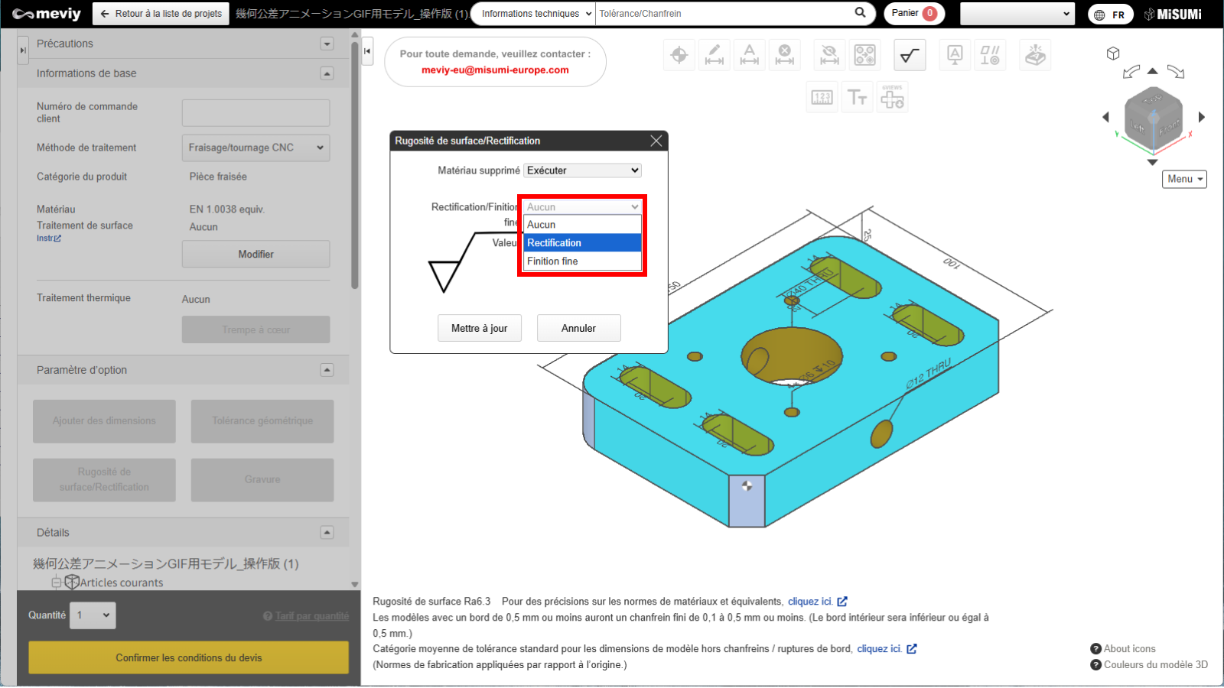This screenshot has width=1224, height=688.
Task: Click the Mettre à jour button
Action: click(x=479, y=328)
